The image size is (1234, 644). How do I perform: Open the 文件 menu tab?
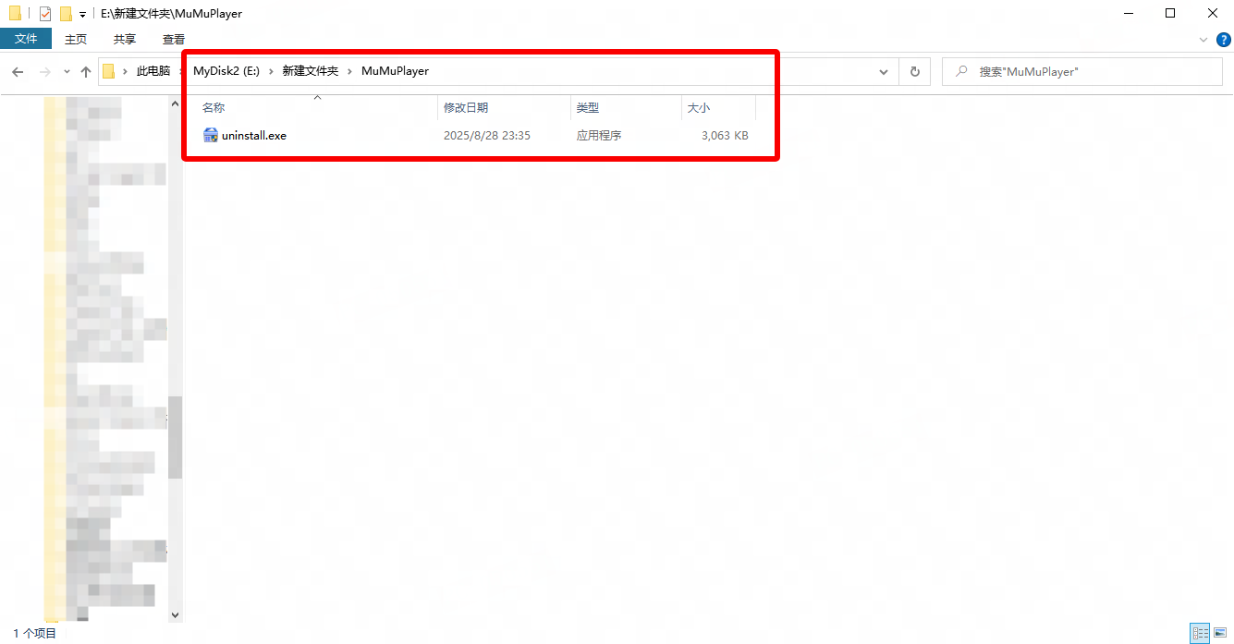tap(26, 39)
